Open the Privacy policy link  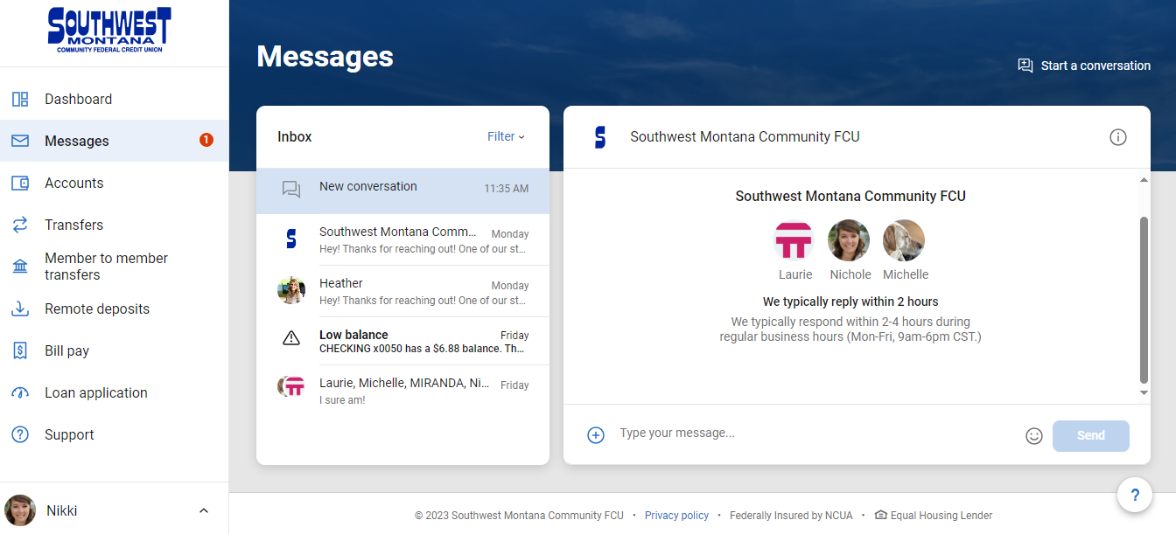coord(676,516)
